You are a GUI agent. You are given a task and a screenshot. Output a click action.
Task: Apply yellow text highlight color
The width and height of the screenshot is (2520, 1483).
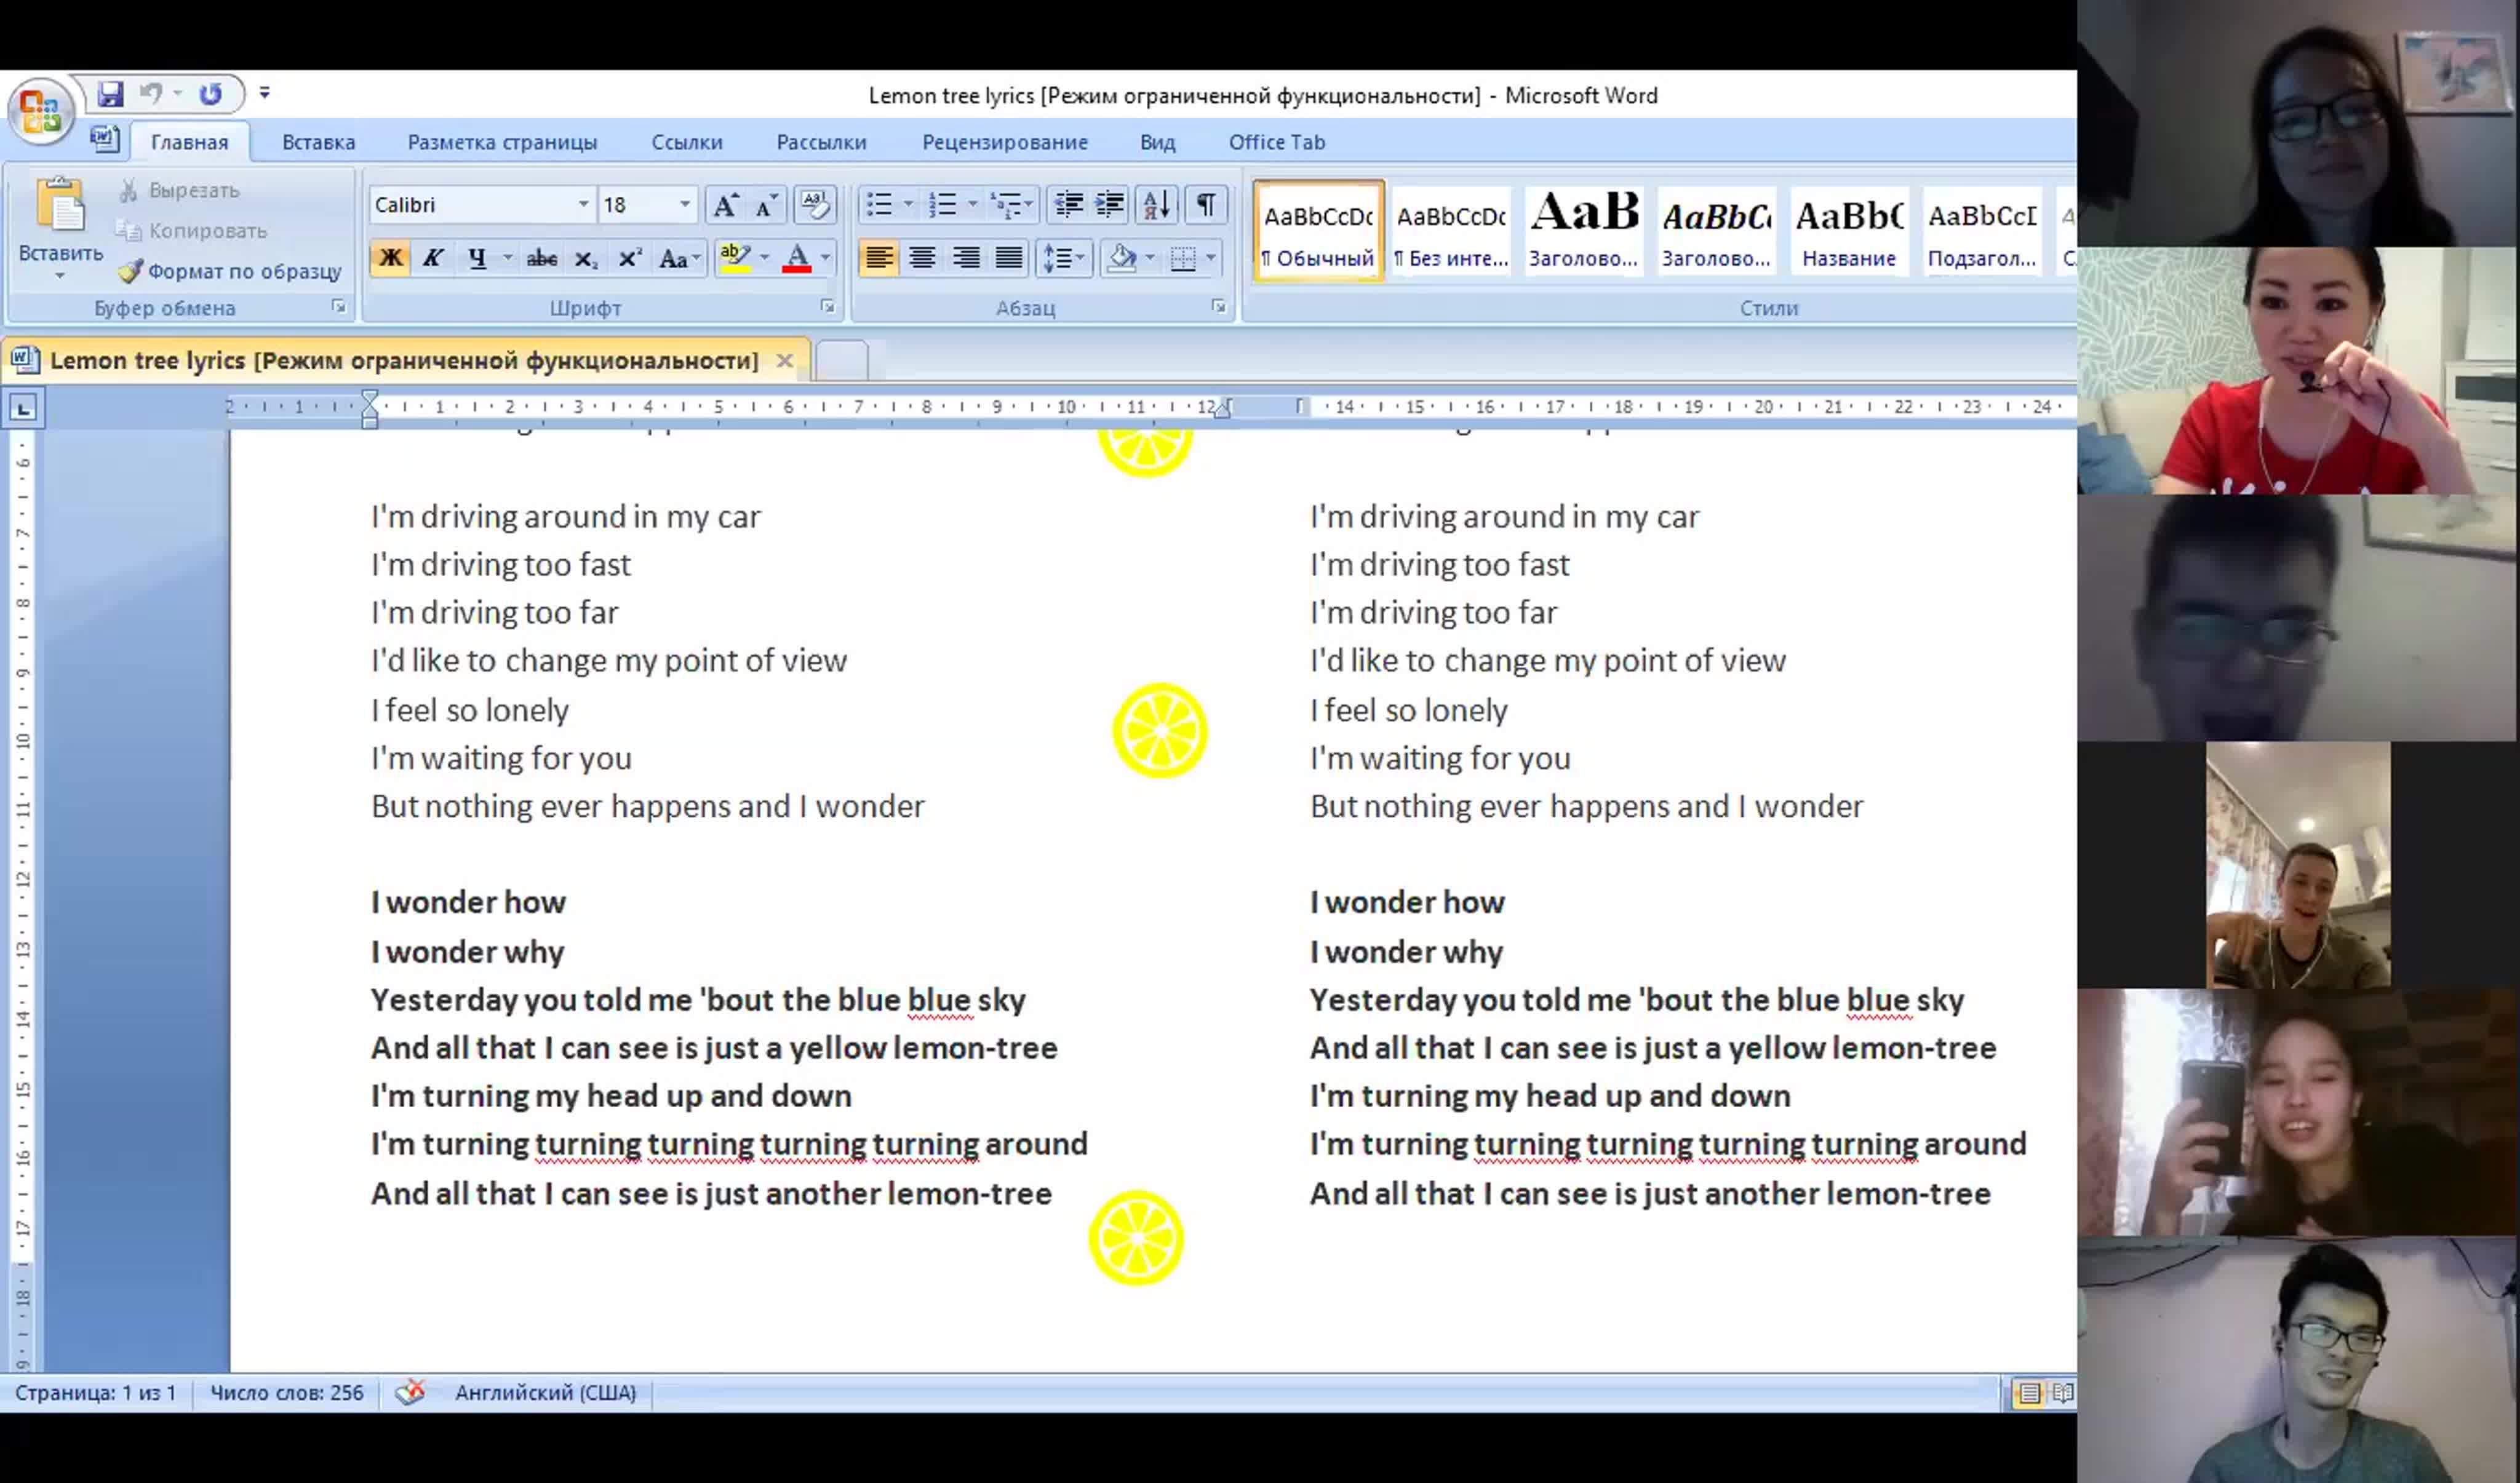click(735, 258)
